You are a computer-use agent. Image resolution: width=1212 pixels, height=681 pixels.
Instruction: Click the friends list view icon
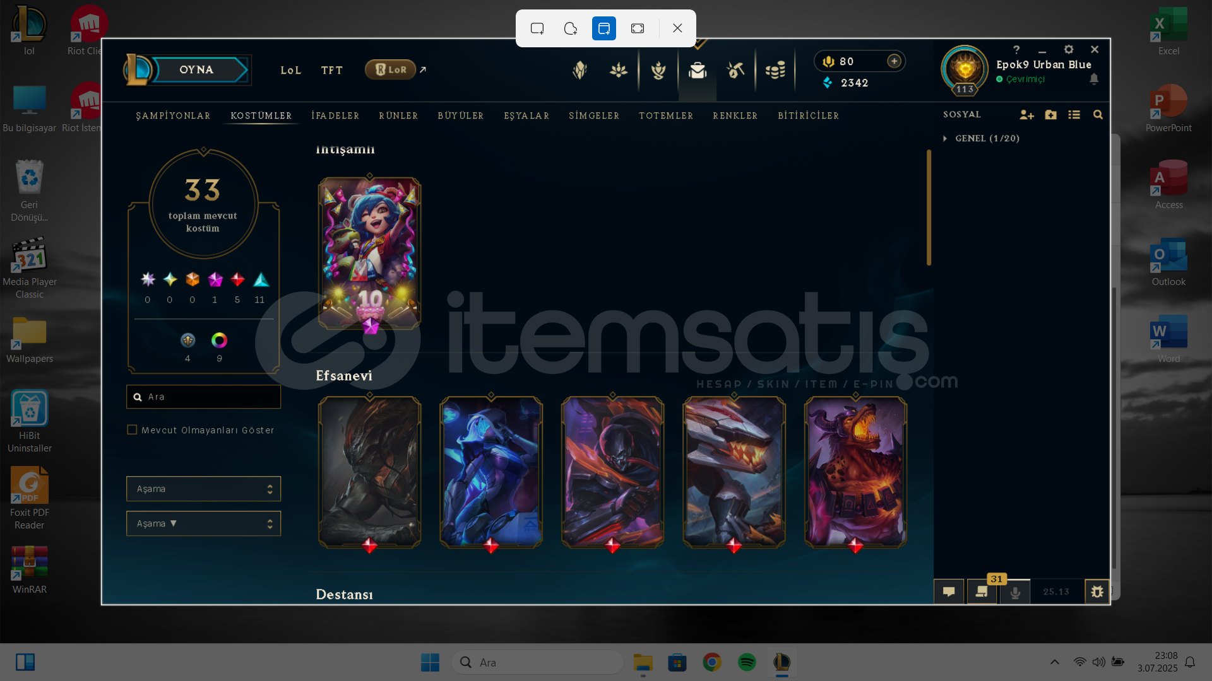click(x=1074, y=115)
